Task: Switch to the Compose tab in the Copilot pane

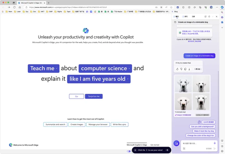Action: click(185, 17)
